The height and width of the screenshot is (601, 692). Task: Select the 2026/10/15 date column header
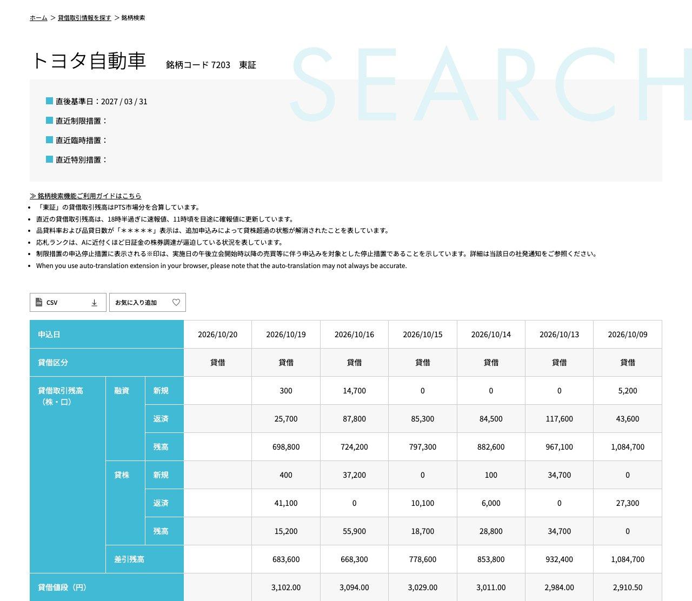click(423, 335)
